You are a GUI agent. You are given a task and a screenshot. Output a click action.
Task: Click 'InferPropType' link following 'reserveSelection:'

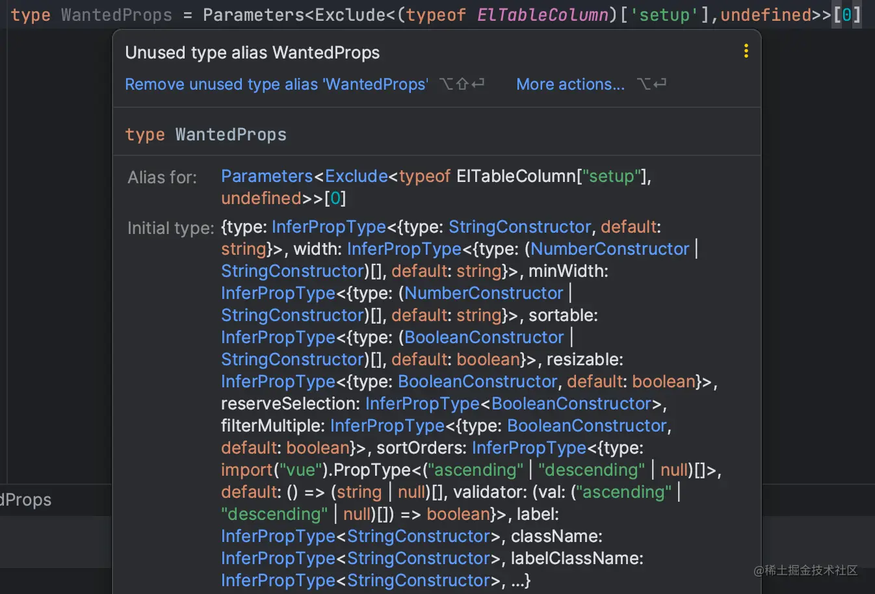point(423,404)
